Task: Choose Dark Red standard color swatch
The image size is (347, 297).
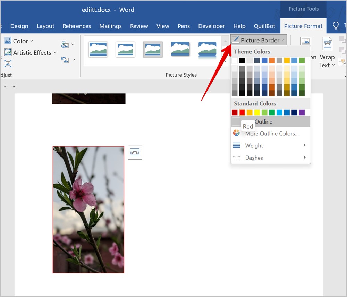Action: click(x=235, y=112)
